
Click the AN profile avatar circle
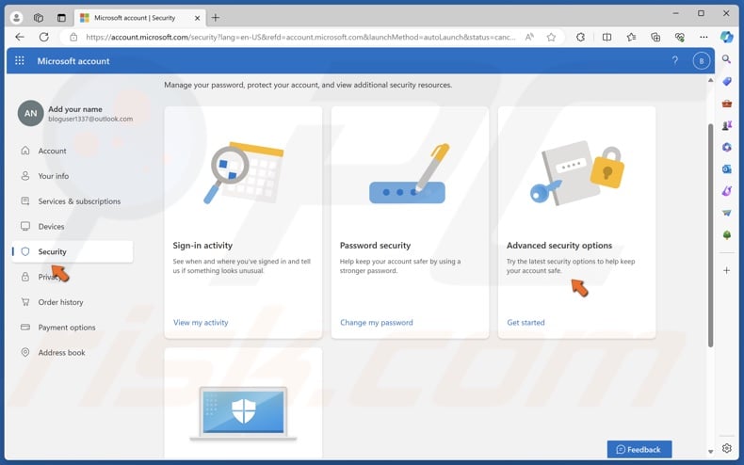pyautogui.click(x=31, y=113)
